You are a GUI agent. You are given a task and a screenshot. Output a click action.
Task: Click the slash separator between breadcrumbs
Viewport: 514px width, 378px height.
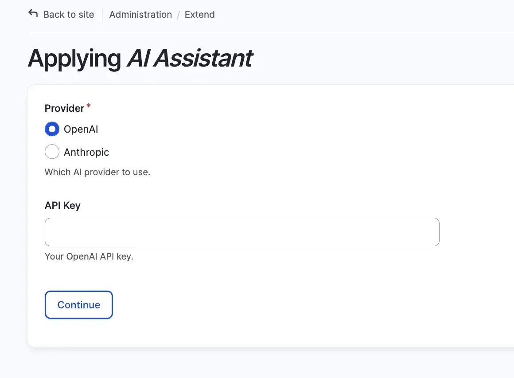(178, 15)
